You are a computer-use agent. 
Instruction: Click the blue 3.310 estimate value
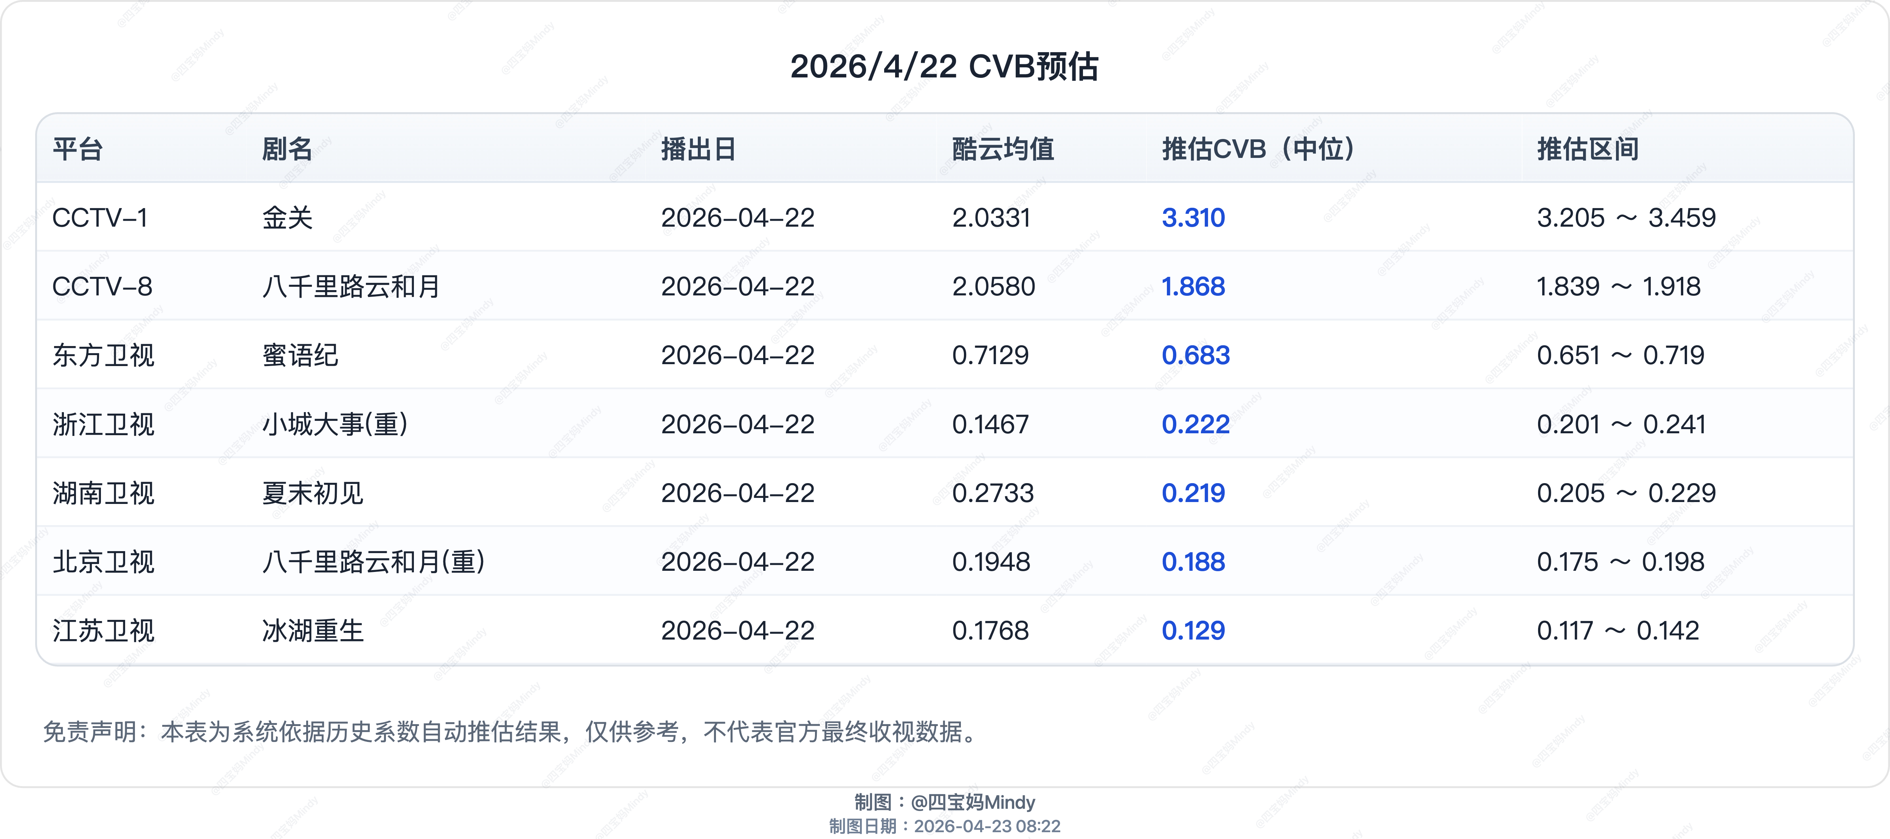[1193, 218]
